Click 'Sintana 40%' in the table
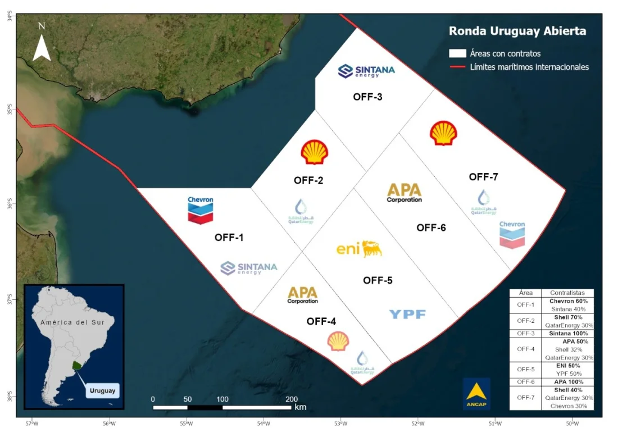The image size is (618, 437). click(569, 309)
